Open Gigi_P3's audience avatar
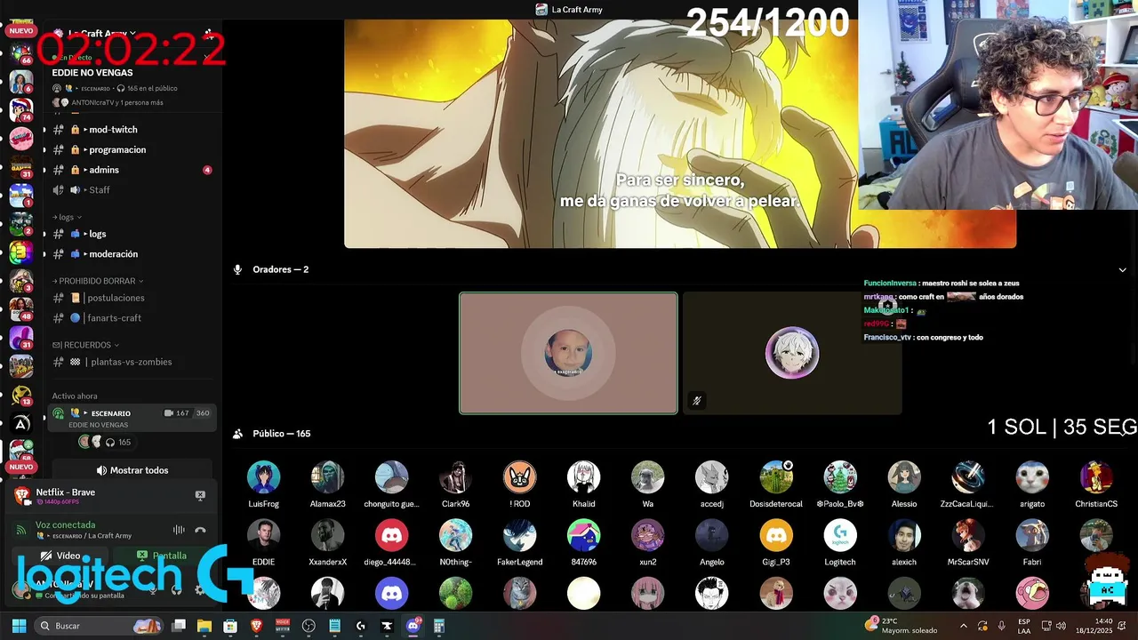 coord(775,535)
